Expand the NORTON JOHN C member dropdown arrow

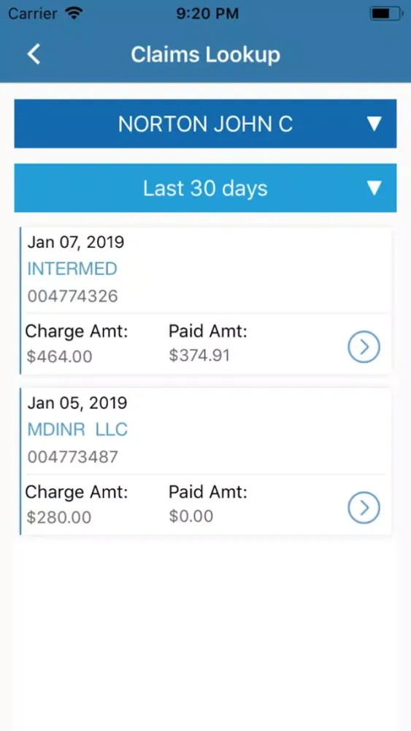374,124
